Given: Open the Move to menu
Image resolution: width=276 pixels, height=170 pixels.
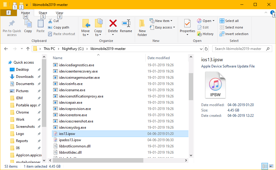Looking at the screenshot, I should tap(85, 28).
